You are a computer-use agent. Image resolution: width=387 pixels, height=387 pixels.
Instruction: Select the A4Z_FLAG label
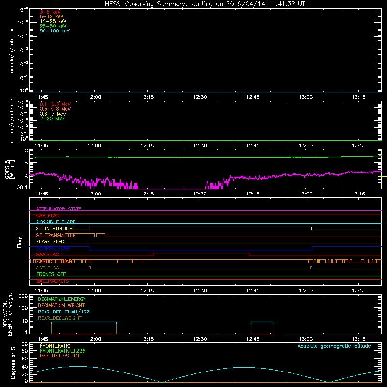(x=47, y=268)
